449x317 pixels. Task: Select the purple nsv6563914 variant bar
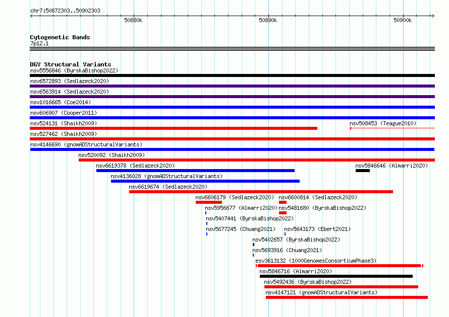click(232, 97)
